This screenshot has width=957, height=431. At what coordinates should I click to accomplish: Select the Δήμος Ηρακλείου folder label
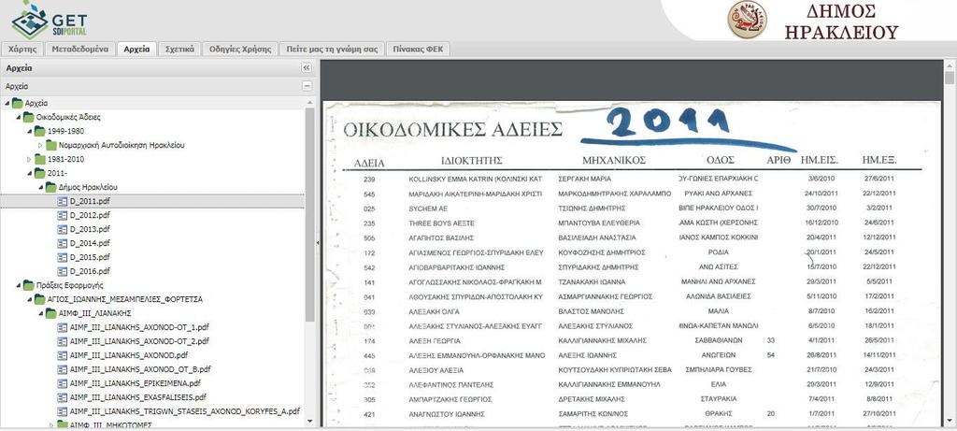[x=89, y=187]
